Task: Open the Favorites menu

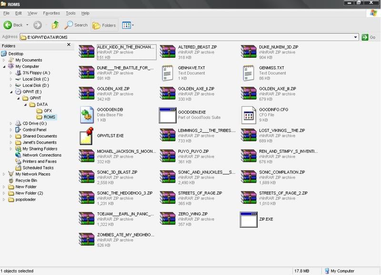Action: point(51,13)
